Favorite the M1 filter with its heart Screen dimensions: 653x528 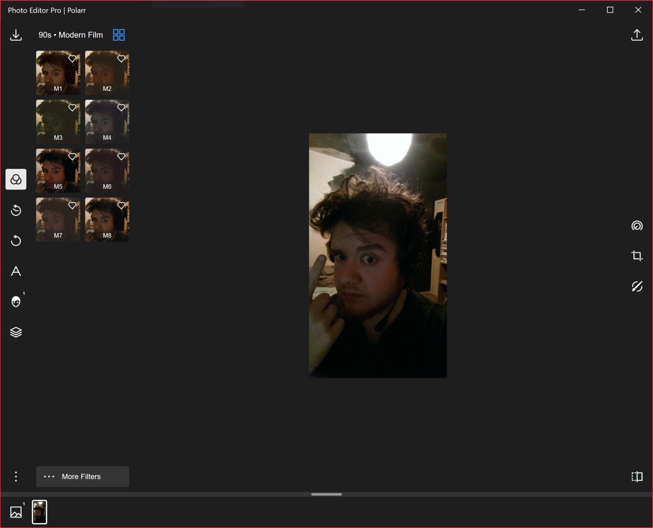pyautogui.click(x=73, y=58)
